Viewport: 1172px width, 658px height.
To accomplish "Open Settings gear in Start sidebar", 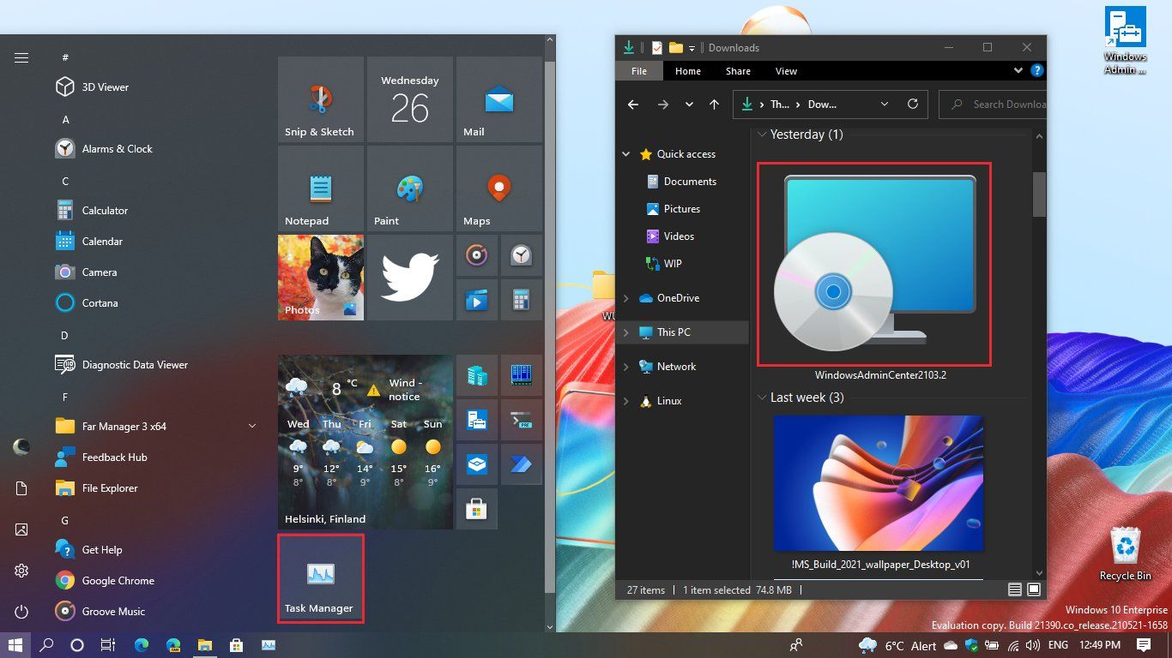I will pos(21,571).
